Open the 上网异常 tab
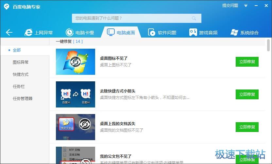 39,33
